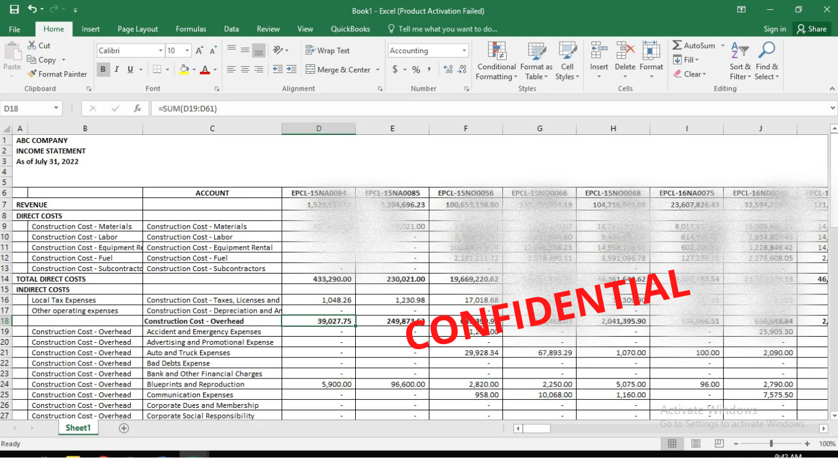
Task: Click the Delete cells icon
Action: point(625,50)
